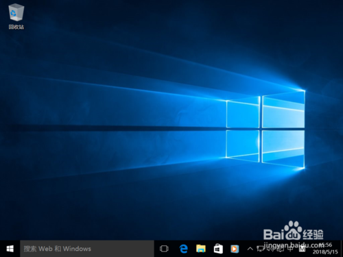This screenshot has width=343, height=257.
Task: Open the Action Center notification icon
Action: [281, 249]
